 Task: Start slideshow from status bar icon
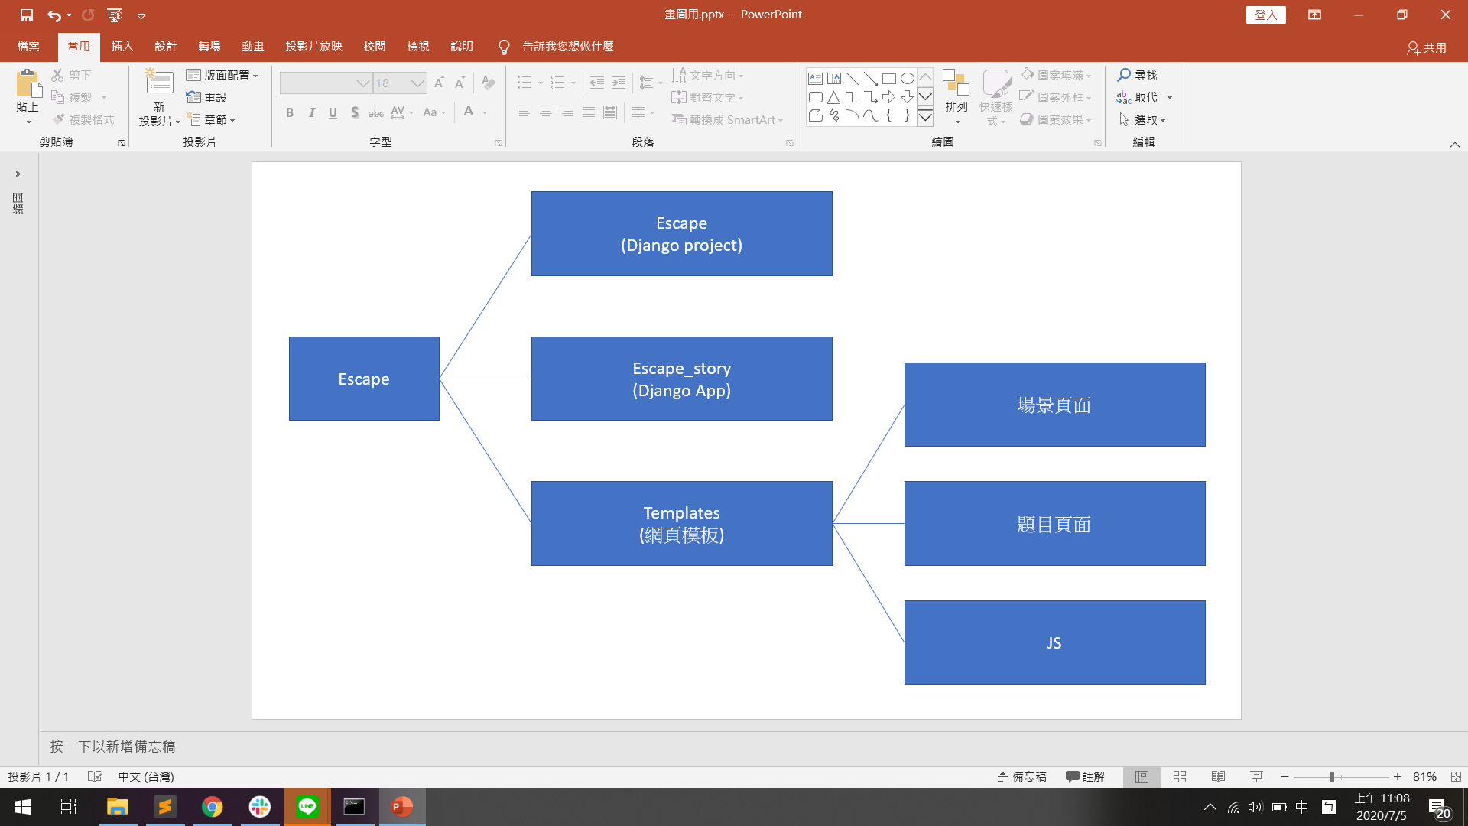coord(1256,776)
